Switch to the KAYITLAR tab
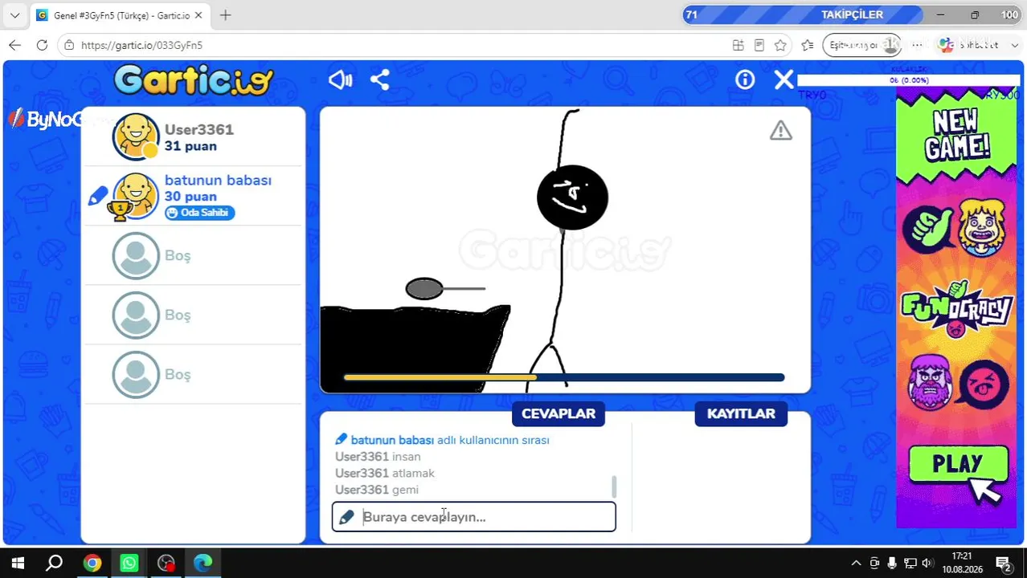 [x=741, y=413]
